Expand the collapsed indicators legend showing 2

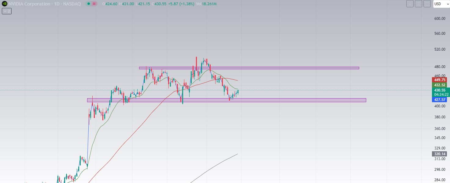[x=6, y=11]
